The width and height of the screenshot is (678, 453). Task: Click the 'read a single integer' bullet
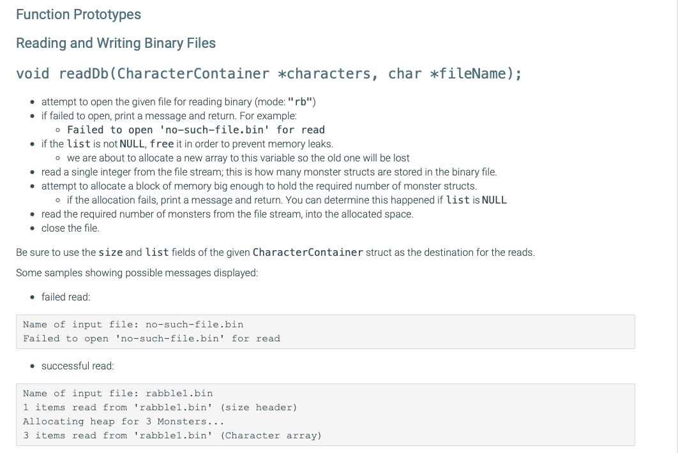coord(268,172)
